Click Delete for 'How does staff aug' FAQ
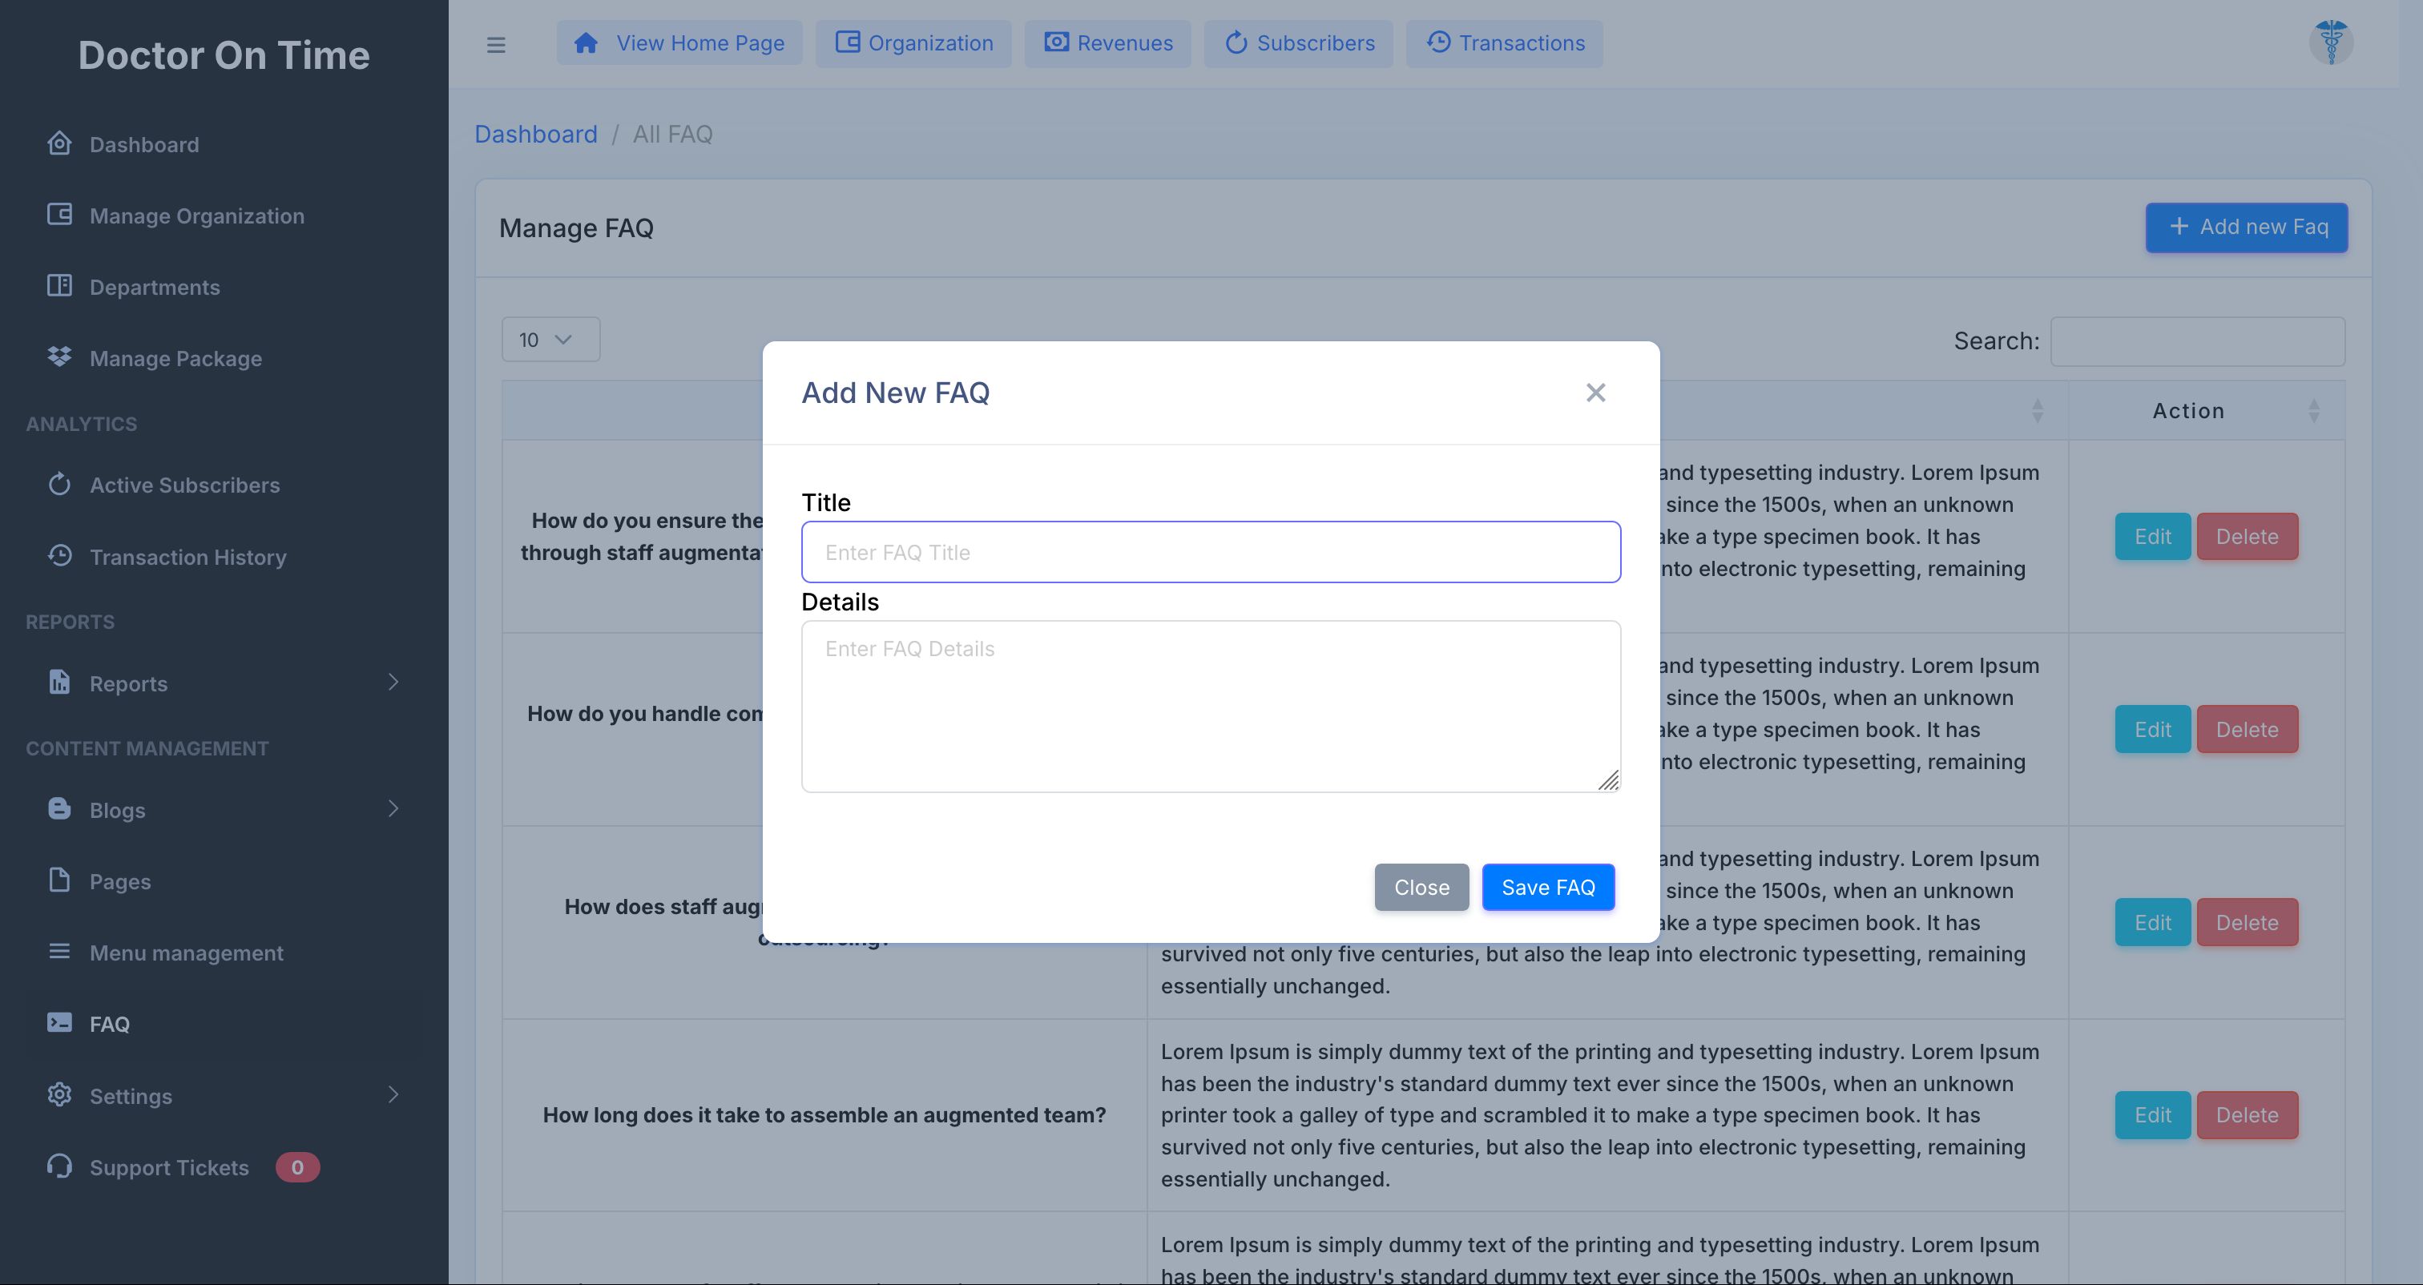 tap(2247, 922)
